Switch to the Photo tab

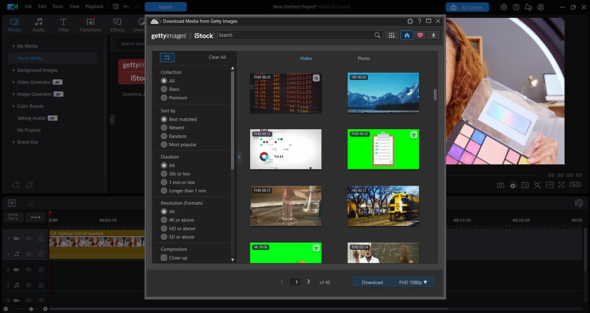click(363, 58)
